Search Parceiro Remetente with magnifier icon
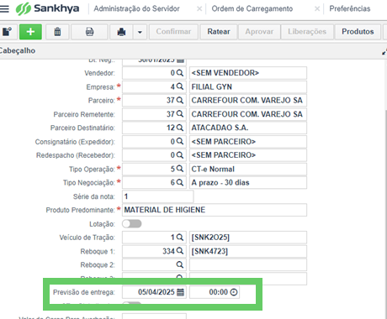The width and height of the screenshot is (387, 319). click(x=180, y=114)
